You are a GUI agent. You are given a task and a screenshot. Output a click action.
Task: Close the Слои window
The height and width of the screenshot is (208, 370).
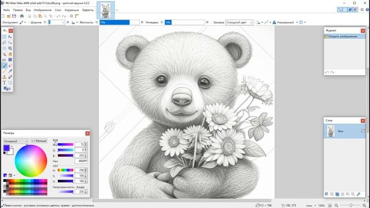coord(363,121)
